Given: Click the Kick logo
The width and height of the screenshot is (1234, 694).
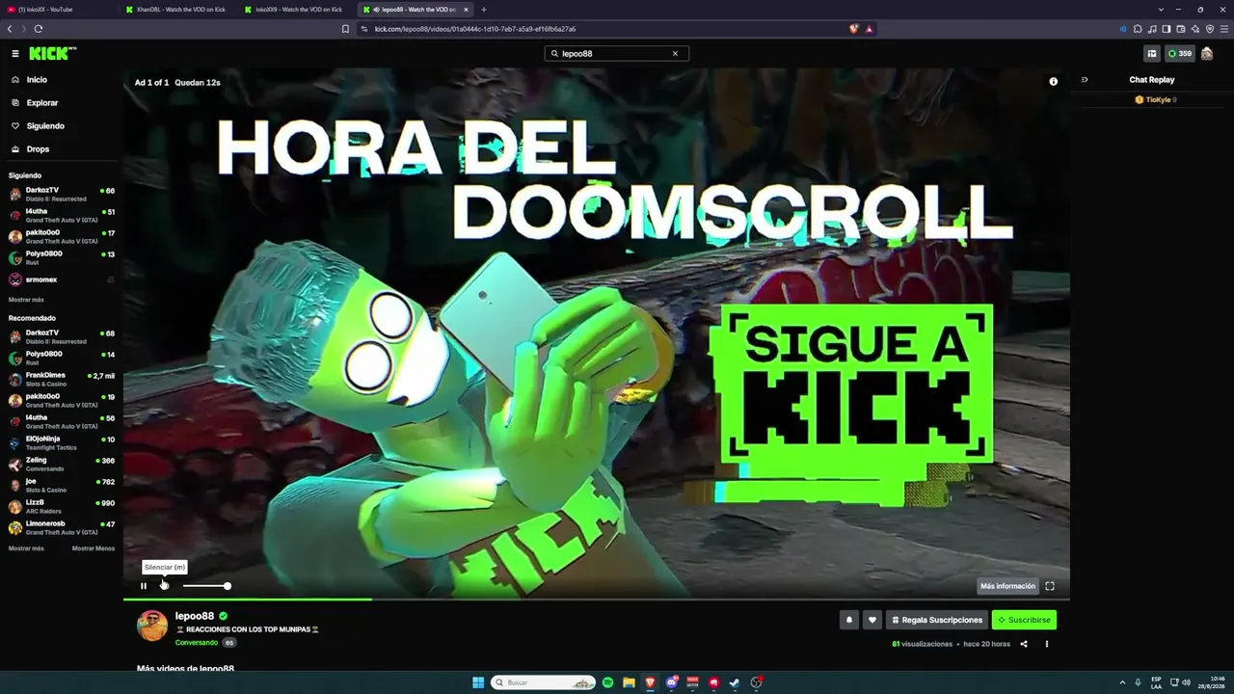Looking at the screenshot, I should click(x=52, y=54).
